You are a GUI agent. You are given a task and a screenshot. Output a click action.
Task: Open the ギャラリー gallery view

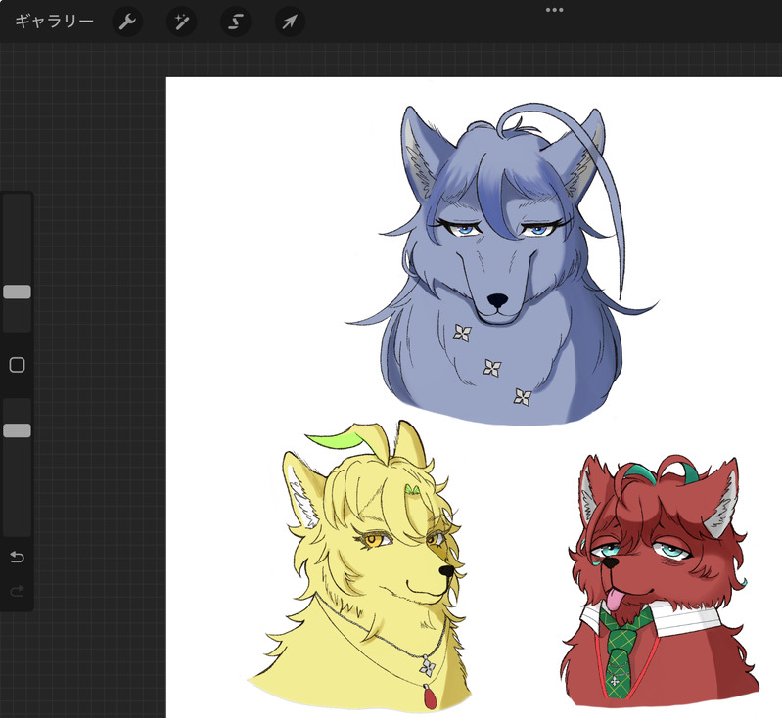click(x=55, y=22)
